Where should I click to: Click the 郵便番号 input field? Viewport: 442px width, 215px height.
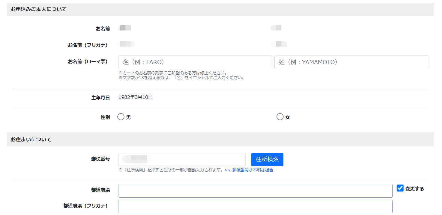pos(182,159)
